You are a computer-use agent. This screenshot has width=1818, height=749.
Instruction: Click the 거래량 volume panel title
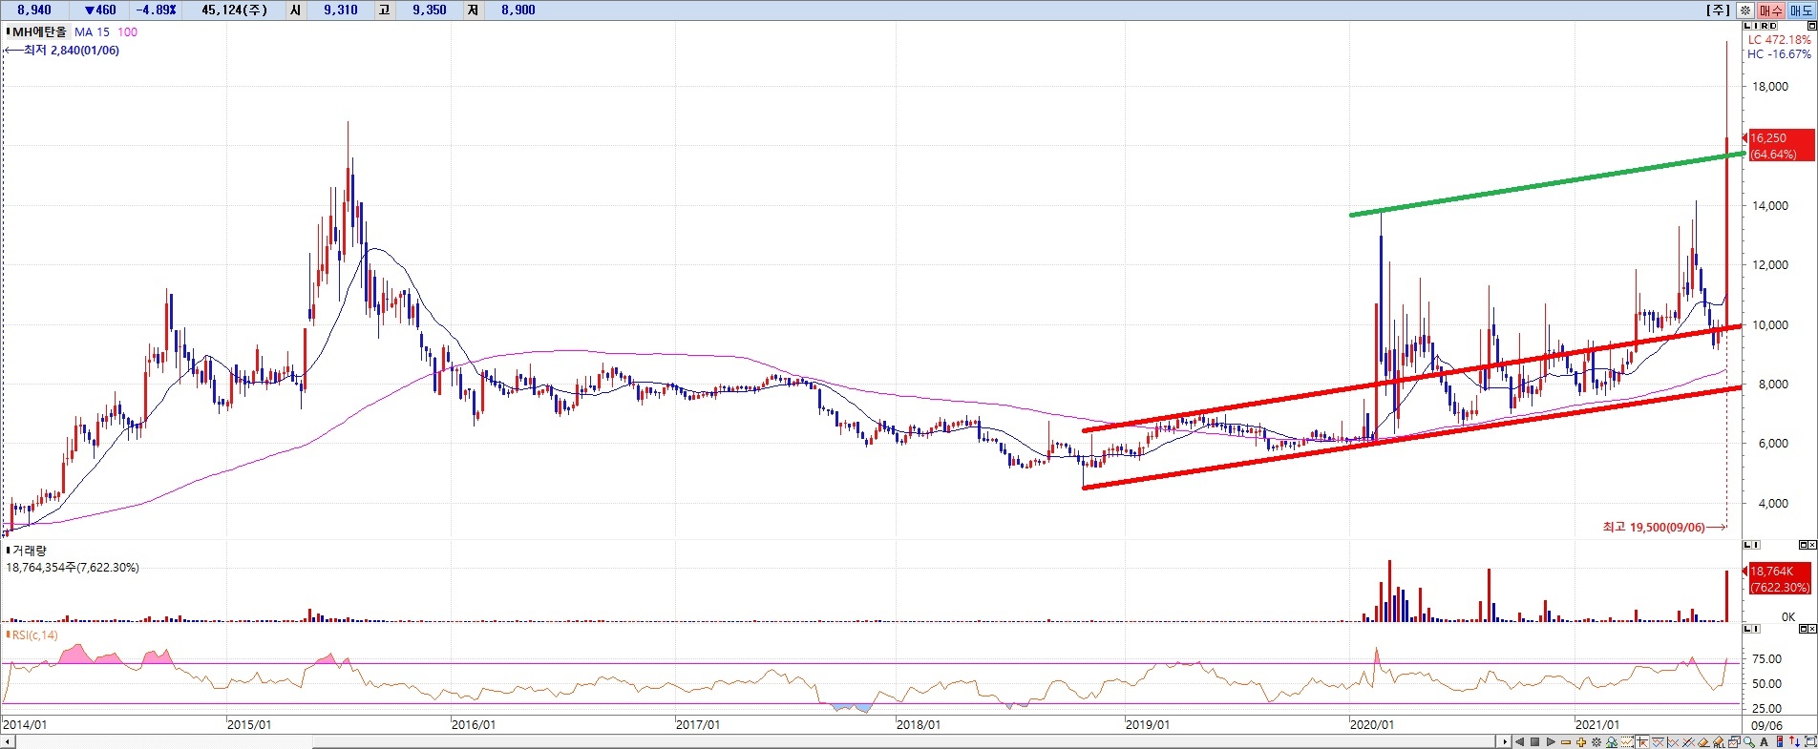29,551
